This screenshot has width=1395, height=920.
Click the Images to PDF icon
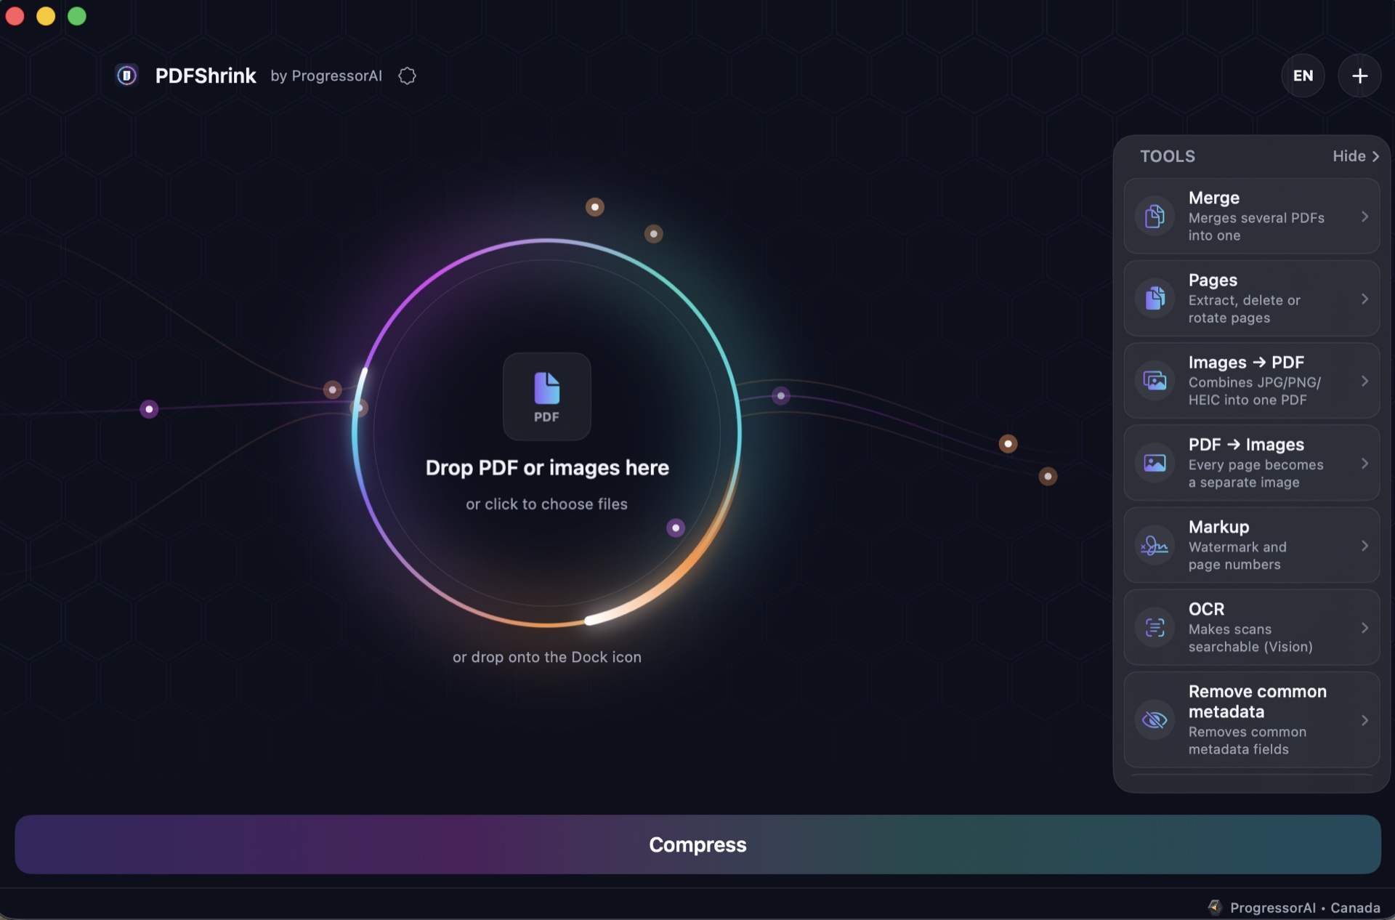tap(1155, 380)
